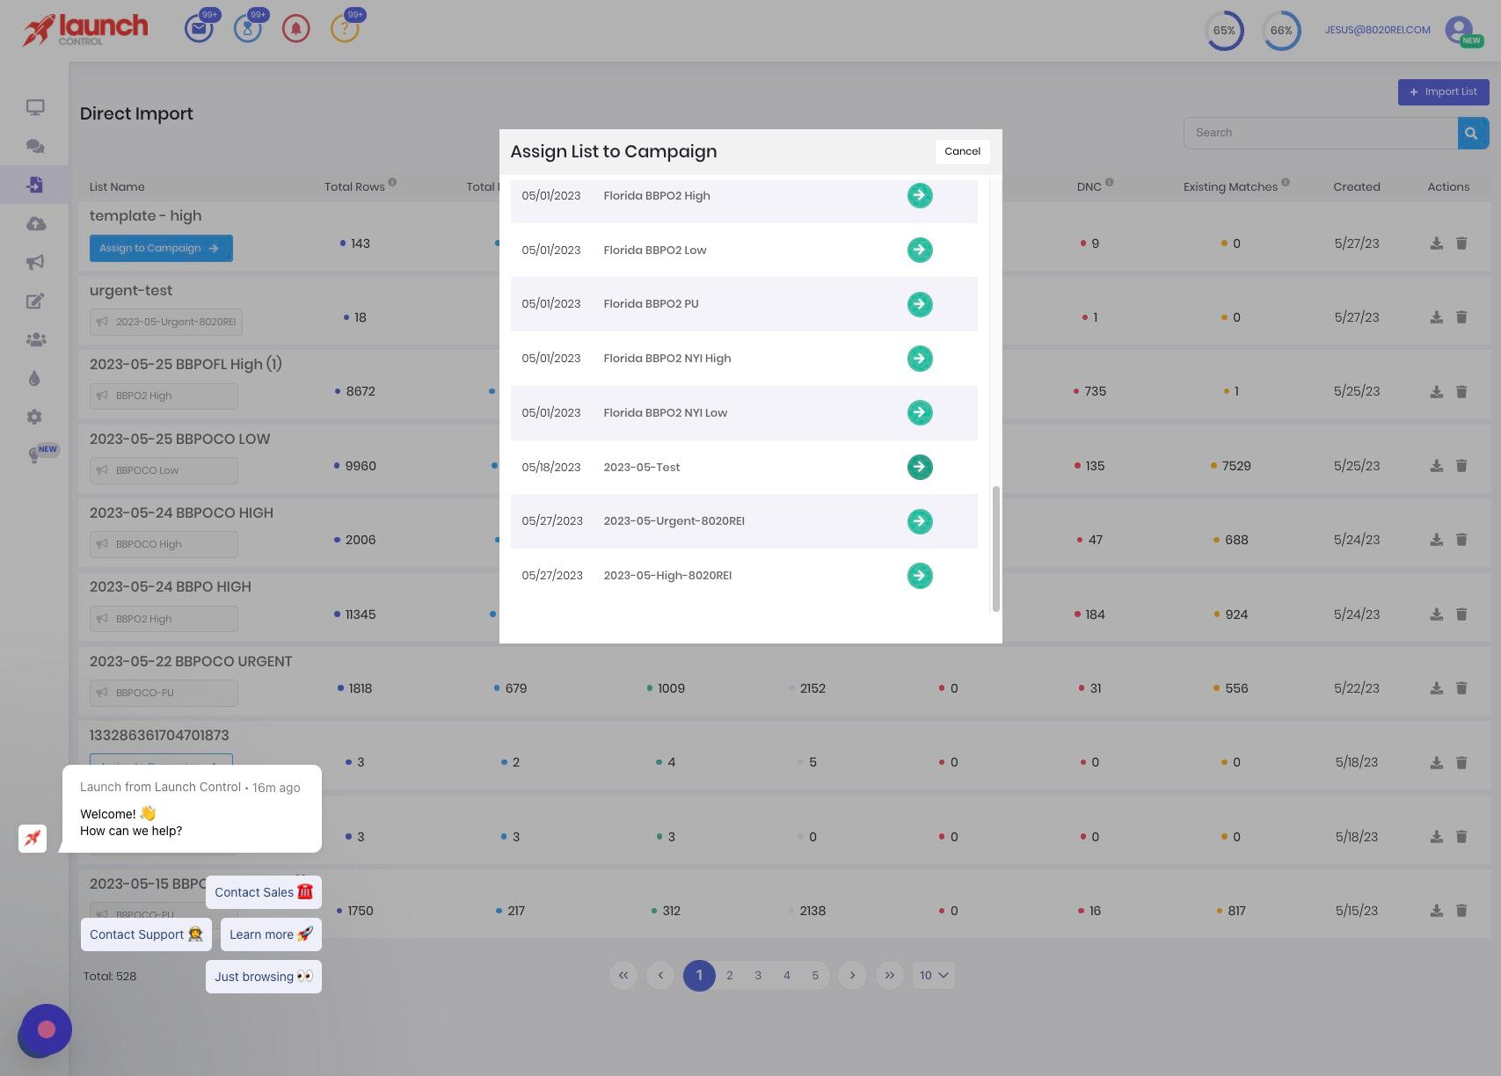
Task: Open Settings gear in the left sidebar
Action: click(34, 416)
